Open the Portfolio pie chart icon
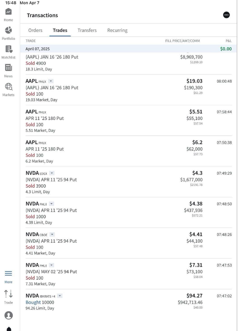241x331 pixels. 8,31
